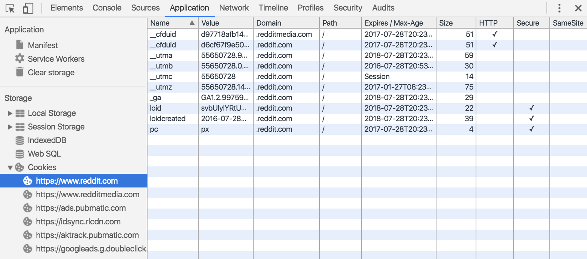Toggle the device toolbar icon
Screen dimensions: 587x259
click(x=28, y=8)
